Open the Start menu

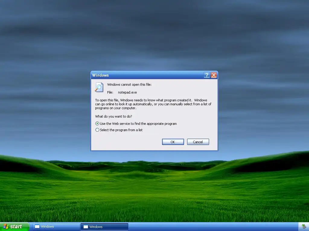14,226
